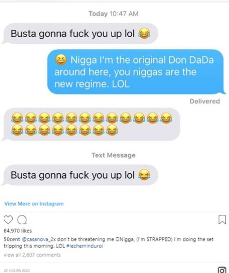Click the Today 10:47 AM timestamp
This screenshot has height=273, width=229.
[x=113, y=14]
